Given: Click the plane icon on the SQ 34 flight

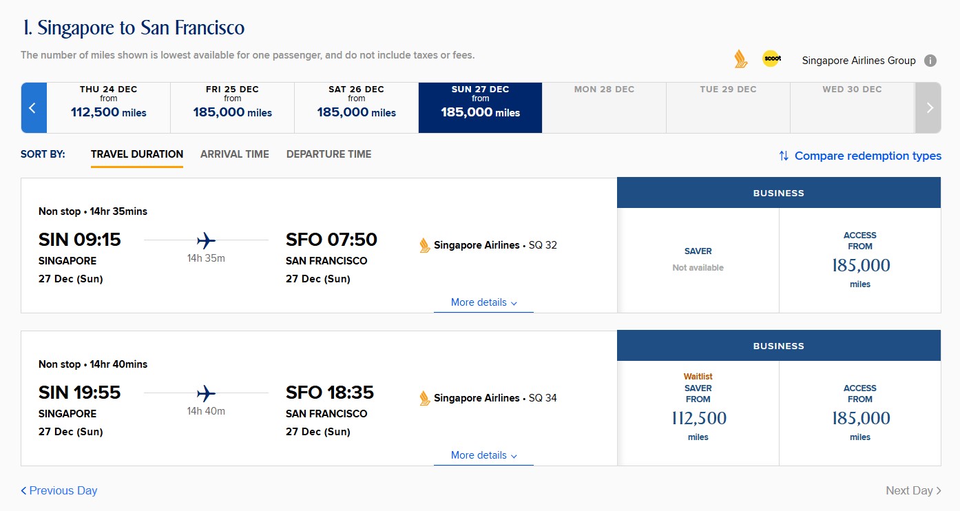Looking at the screenshot, I should [x=206, y=393].
